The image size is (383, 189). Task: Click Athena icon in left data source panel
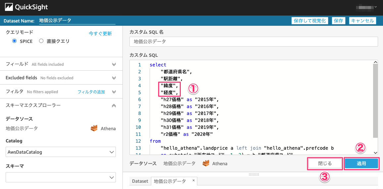point(94,128)
